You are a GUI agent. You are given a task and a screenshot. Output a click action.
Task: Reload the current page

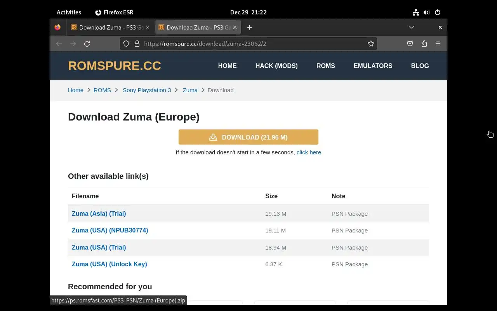point(87,44)
